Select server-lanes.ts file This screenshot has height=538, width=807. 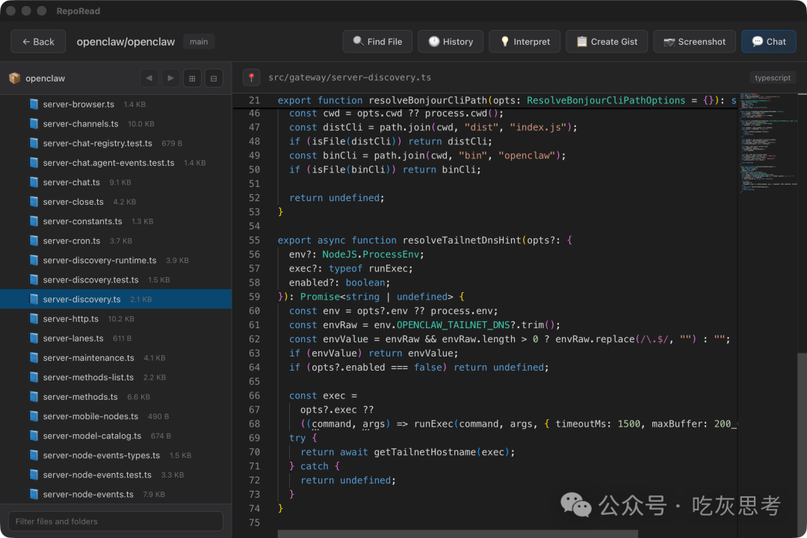(x=116, y=338)
